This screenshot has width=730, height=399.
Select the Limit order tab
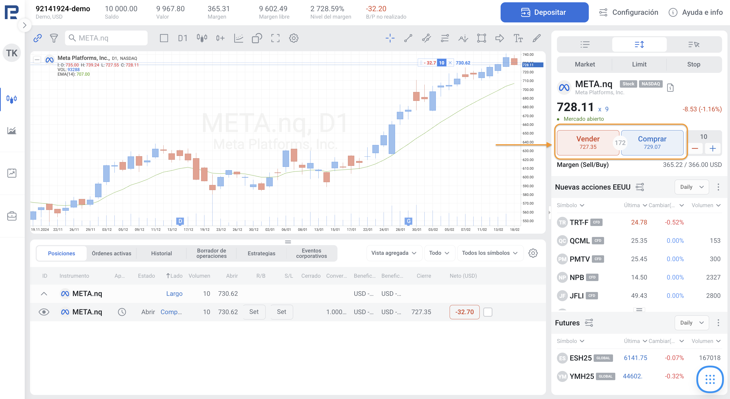(x=639, y=64)
